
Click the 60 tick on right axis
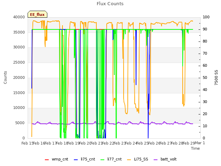tap(205, 66)
